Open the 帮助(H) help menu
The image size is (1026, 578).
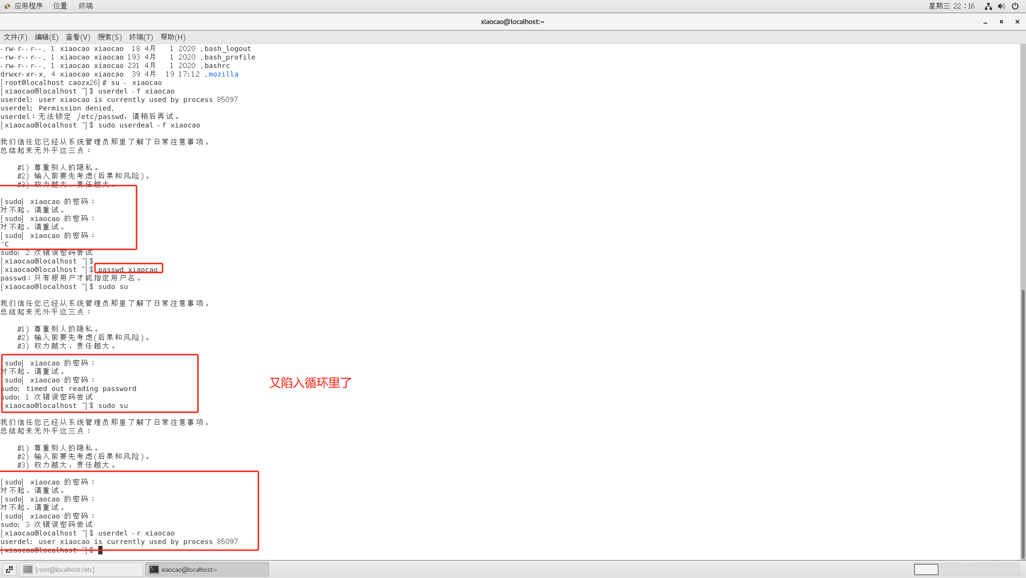click(173, 37)
